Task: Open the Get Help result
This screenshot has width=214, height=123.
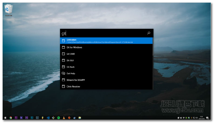Action: (x=106, y=73)
